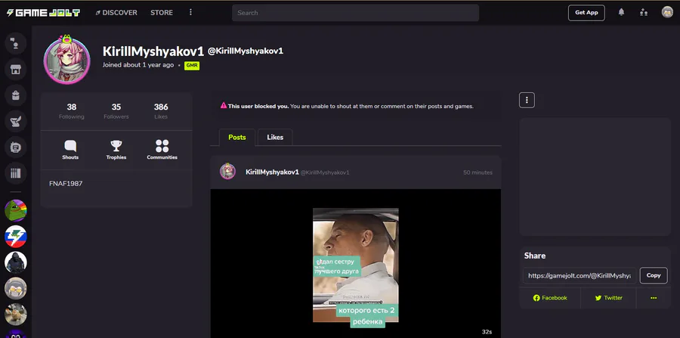This screenshot has width=680, height=338.
Task: Share profile on Twitter
Action: (x=608, y=298)
